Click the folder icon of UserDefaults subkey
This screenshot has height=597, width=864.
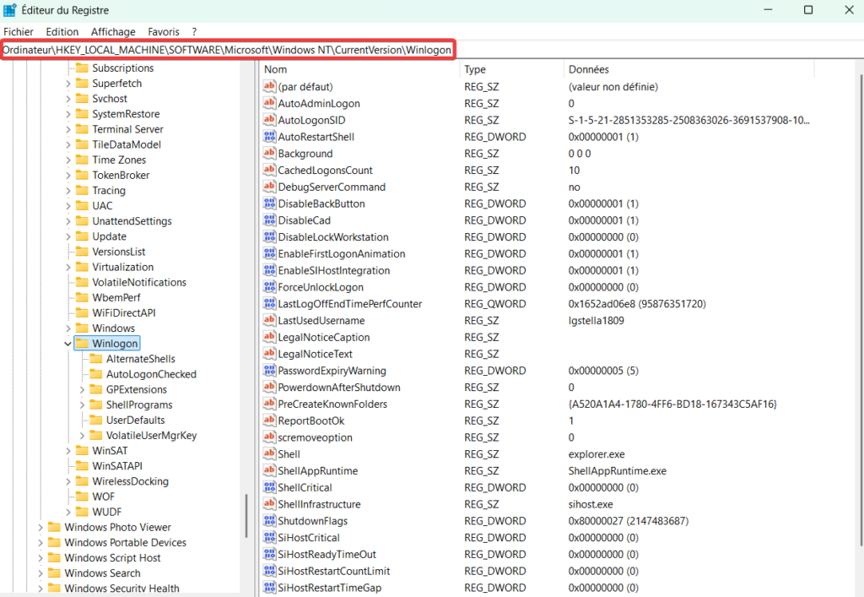96,420
